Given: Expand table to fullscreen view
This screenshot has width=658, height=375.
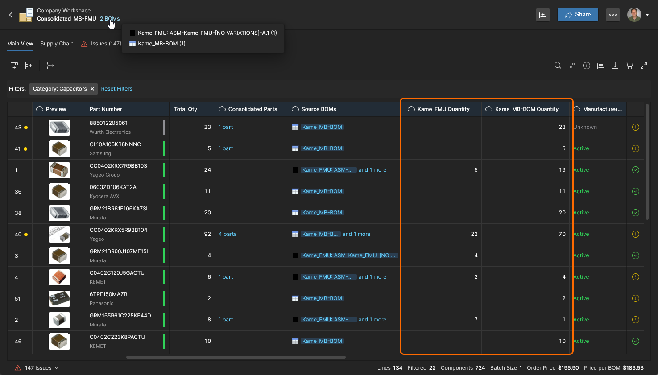Looking at the screenshot, I should (644, 66).
